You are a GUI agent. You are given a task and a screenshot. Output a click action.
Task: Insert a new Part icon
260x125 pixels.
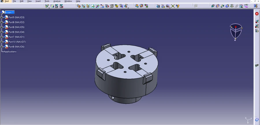88,6
